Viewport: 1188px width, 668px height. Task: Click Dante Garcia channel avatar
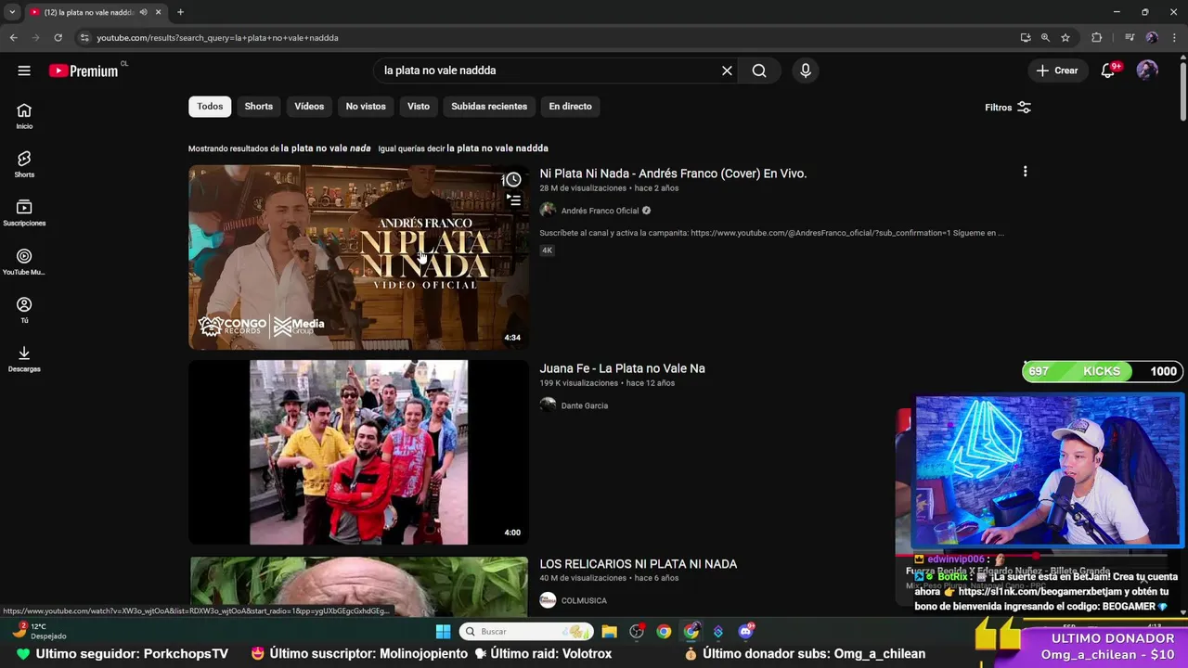click(x=548, y=405)
